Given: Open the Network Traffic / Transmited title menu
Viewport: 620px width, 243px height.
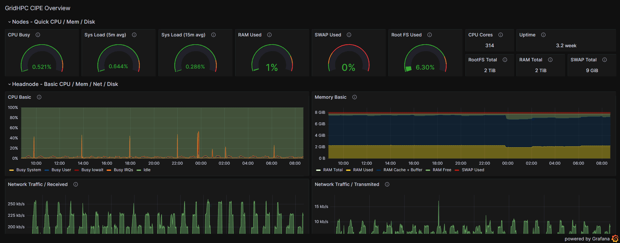Looking at the screenshot, I should coord(347,184).
